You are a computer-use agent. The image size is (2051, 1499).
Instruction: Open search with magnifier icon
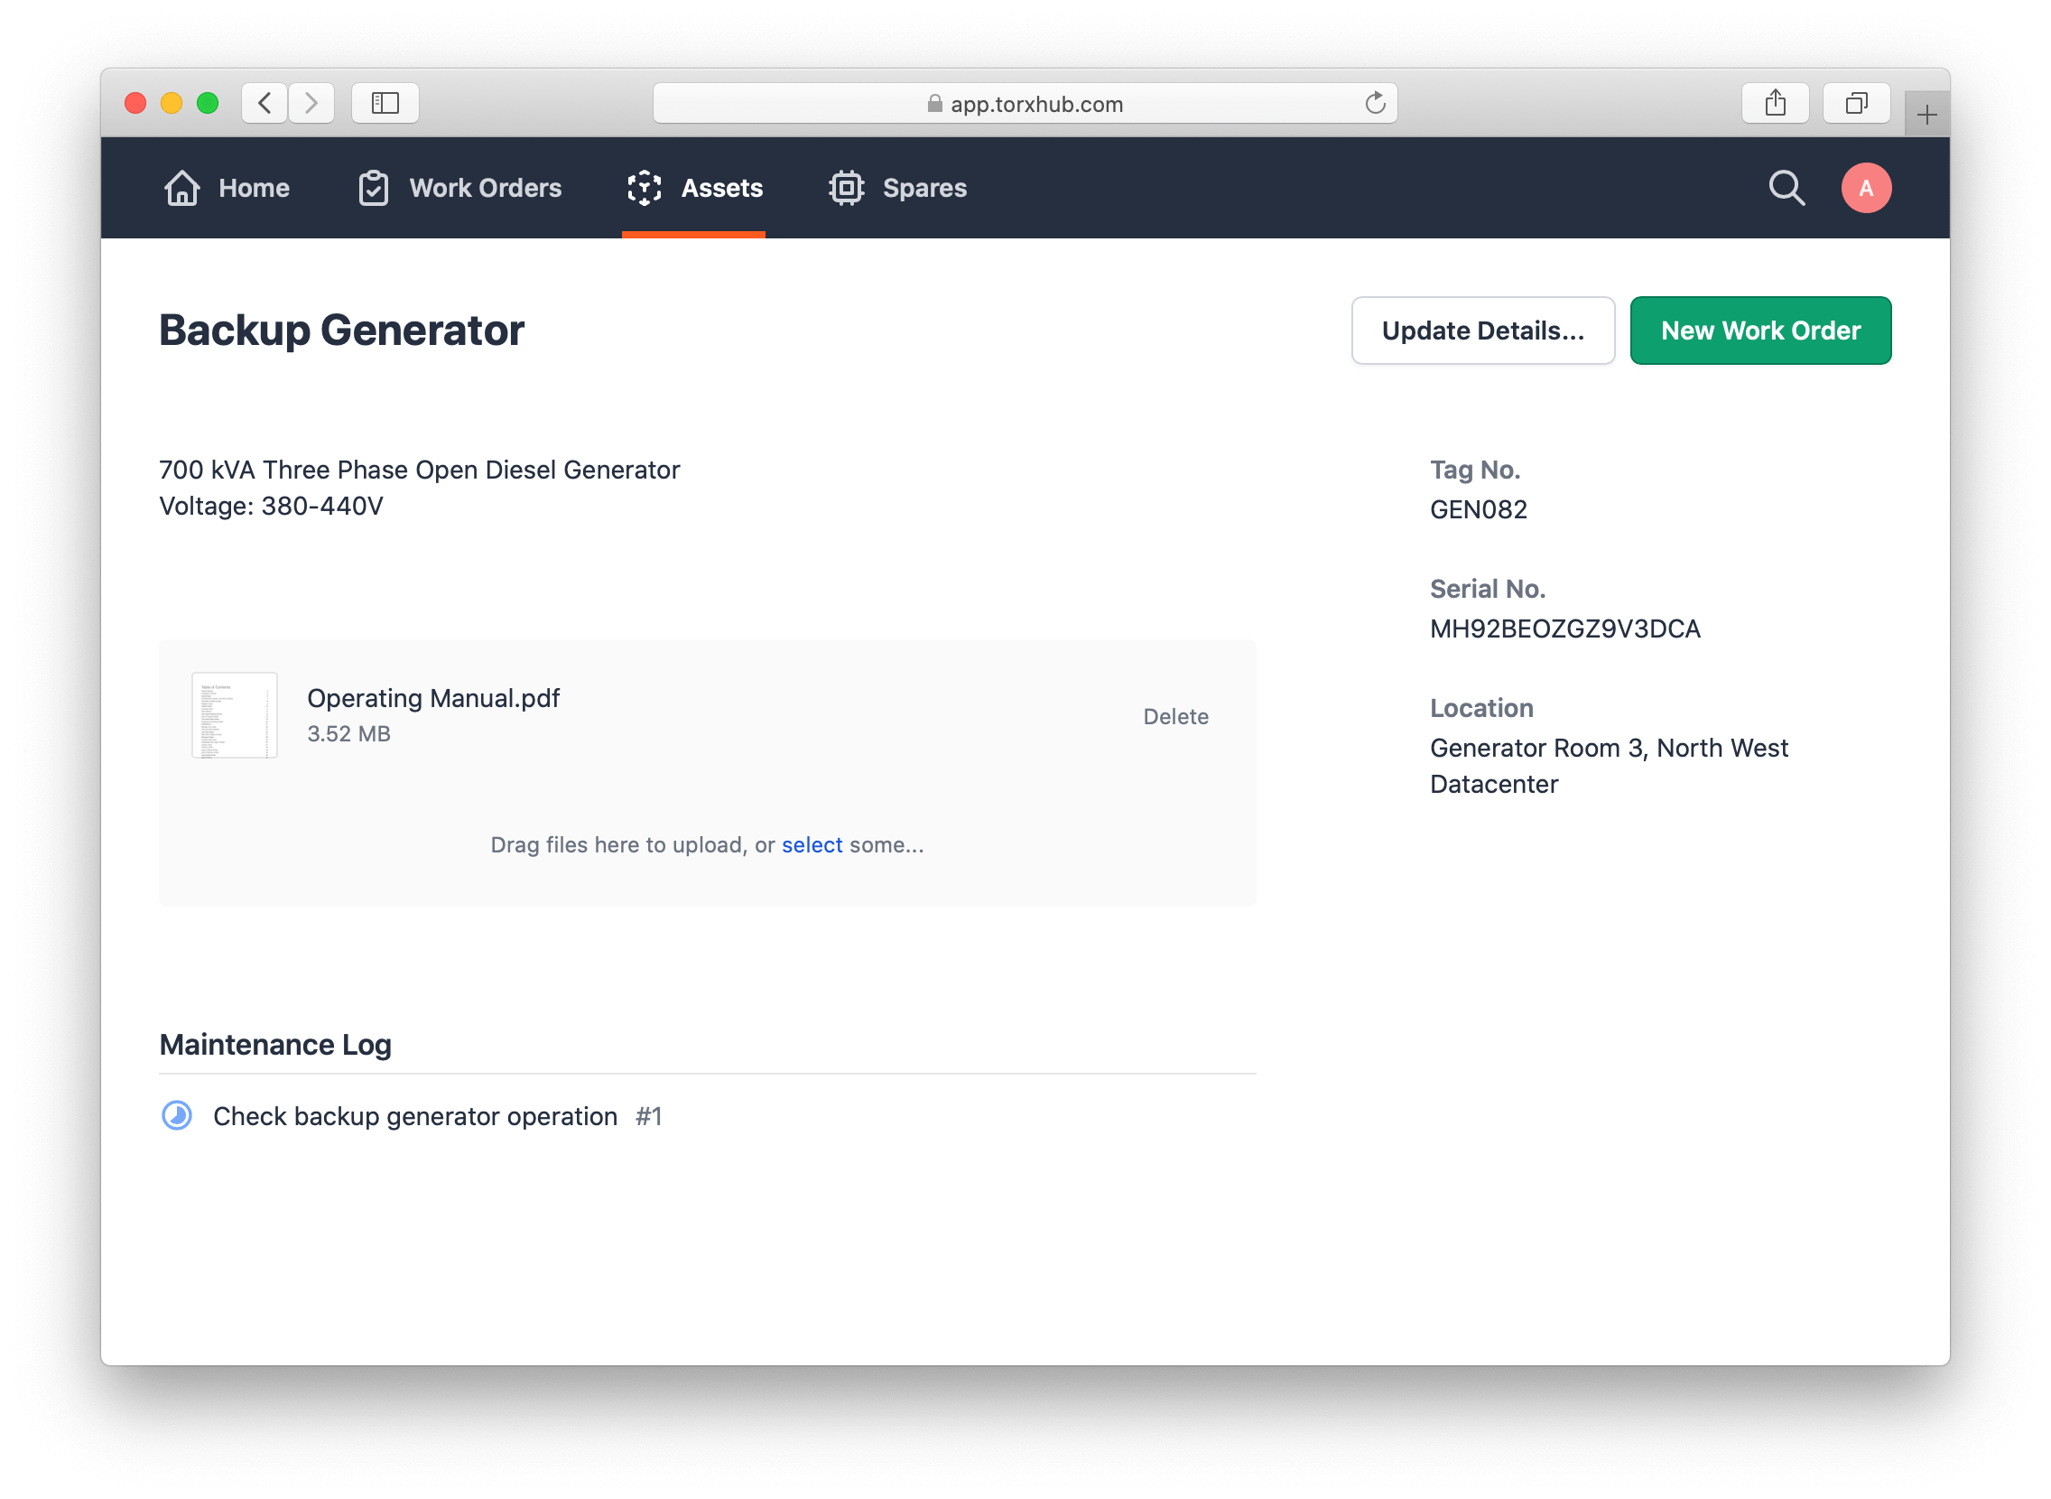coord(1787,188)
